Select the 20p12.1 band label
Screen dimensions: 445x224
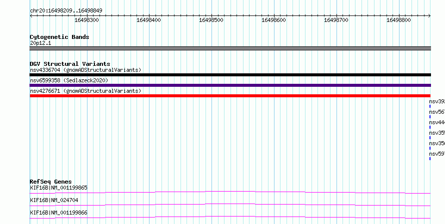(x=40, y=43)
